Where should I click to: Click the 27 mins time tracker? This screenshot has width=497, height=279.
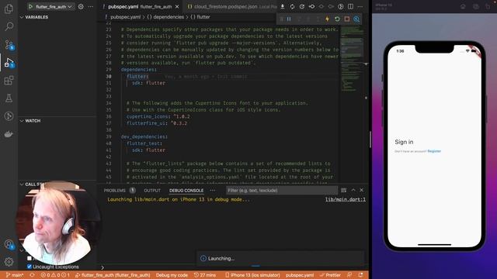point(205,275)
